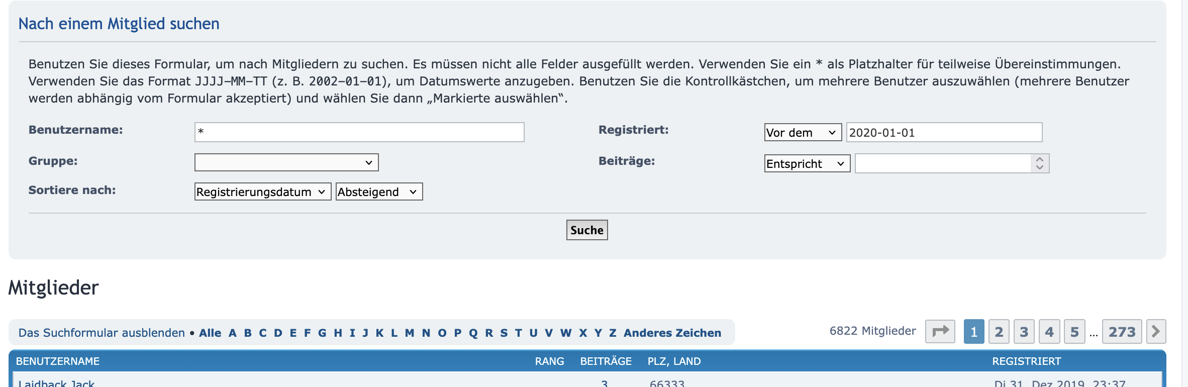Go to page 2
Image resolution: width=1188 pixels, height=387 pixels.
point(999,332)
